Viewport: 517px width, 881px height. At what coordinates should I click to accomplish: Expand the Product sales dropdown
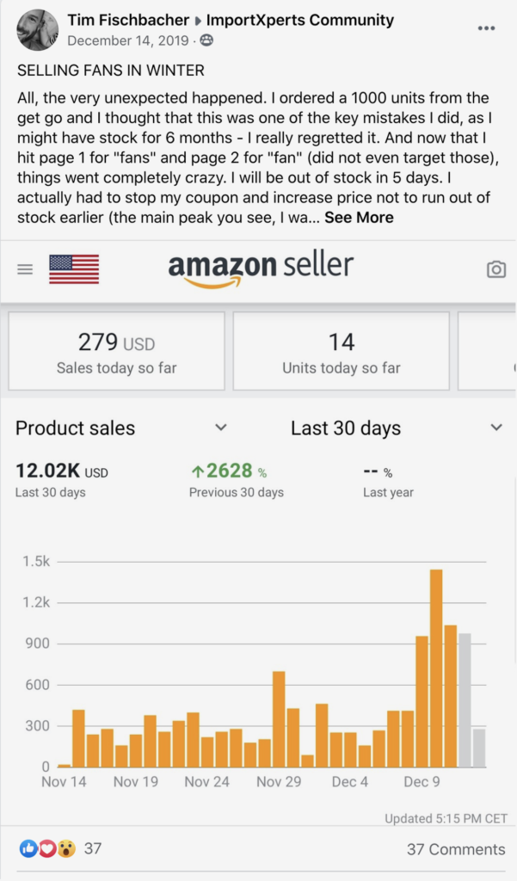tap(121, 428)
